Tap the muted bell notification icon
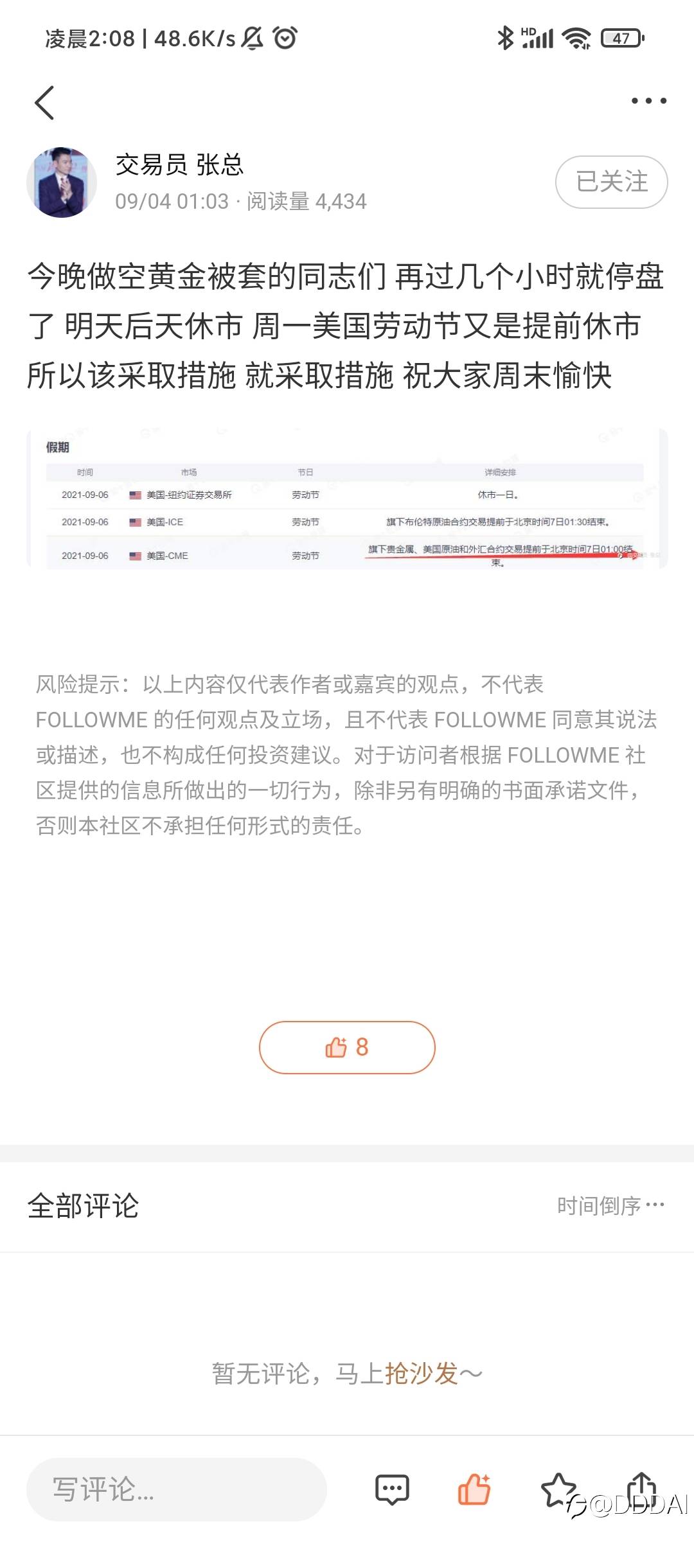 point(253,38)
